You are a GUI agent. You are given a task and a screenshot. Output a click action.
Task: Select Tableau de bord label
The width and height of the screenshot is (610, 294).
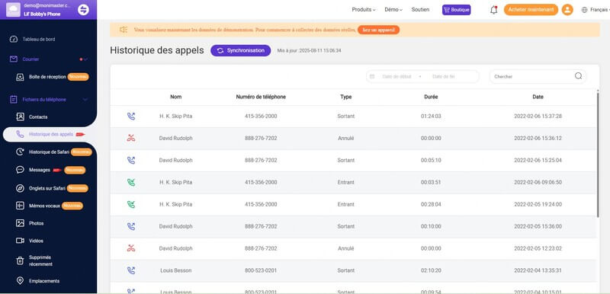[x=39, y=40]
